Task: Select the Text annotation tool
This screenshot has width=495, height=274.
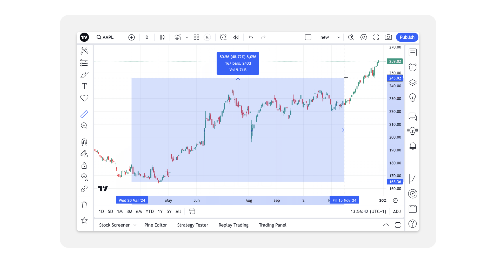Action: pos(84,86)
